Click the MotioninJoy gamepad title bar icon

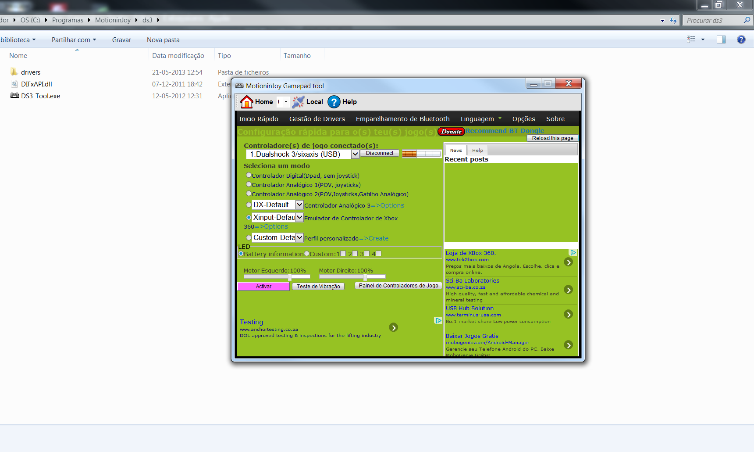(x=239, y=86)
